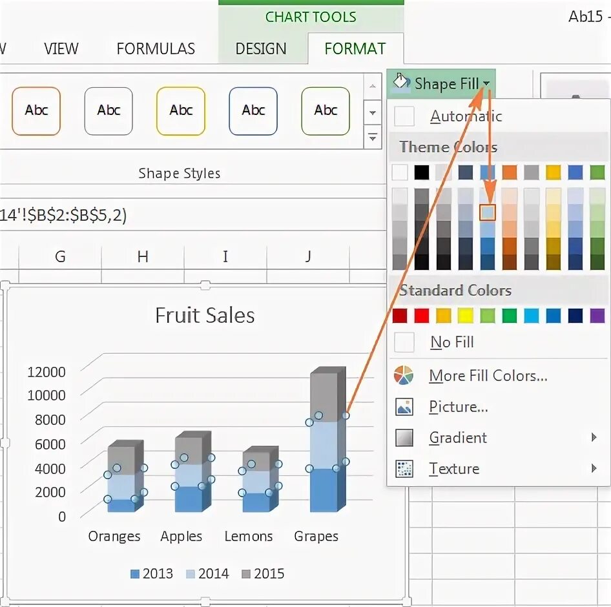Click the chart's top middle resize handle
The width and height of the screenshot is (611, 607).
[x=205, y=285]
